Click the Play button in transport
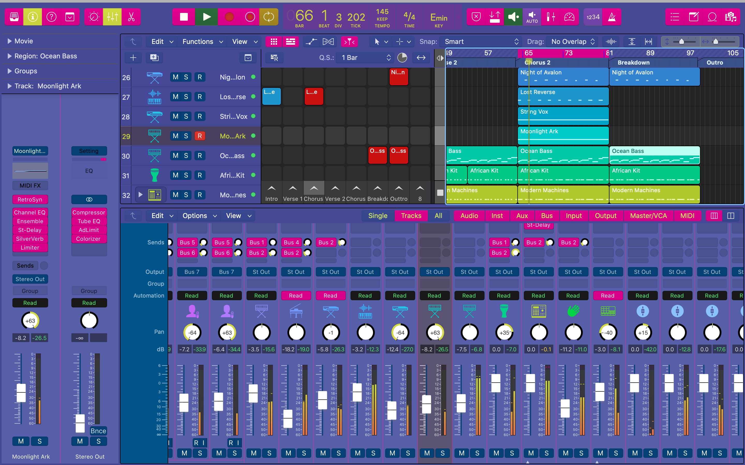Screen dimensions: 745x465 coord(207,17)
